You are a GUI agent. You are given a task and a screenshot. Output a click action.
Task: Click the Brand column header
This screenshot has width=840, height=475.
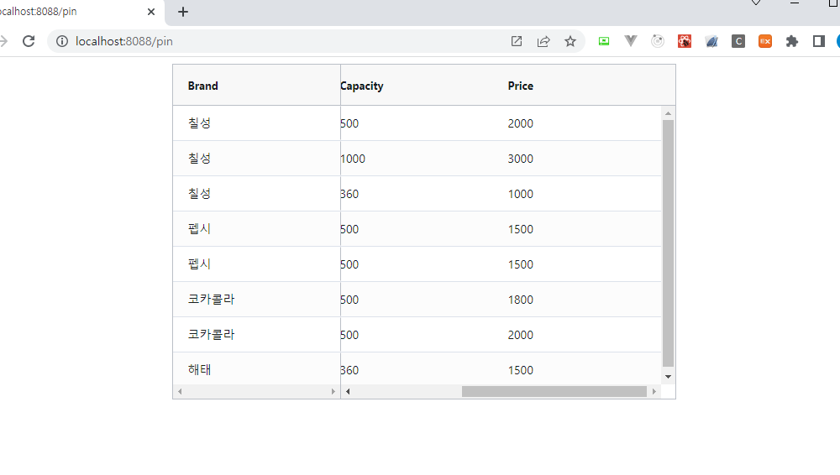tap(256, 86)
